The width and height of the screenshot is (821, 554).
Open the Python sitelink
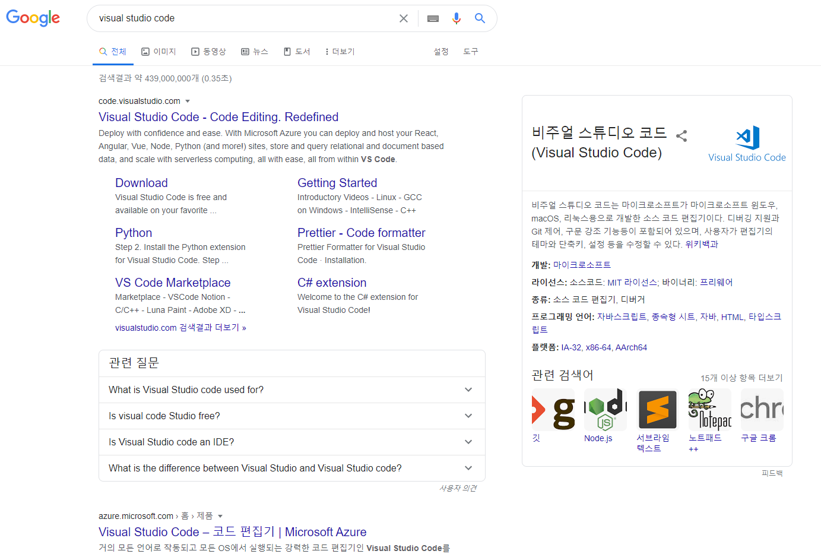pyautogui.click(x=134, y=233)
